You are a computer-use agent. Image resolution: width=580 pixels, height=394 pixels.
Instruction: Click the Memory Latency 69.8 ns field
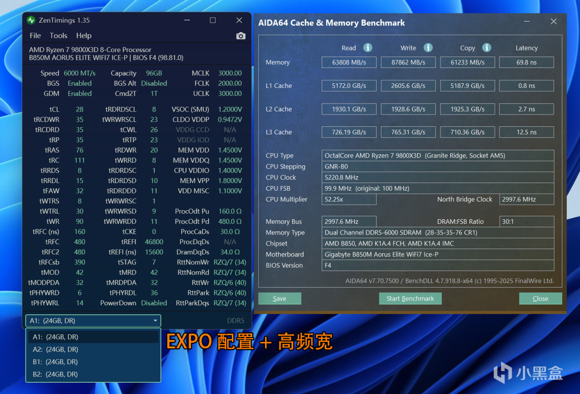pos(527,62)
